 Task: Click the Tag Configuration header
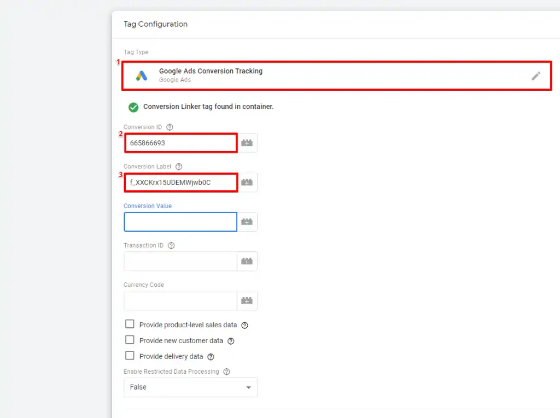click(x=155, y=24)
